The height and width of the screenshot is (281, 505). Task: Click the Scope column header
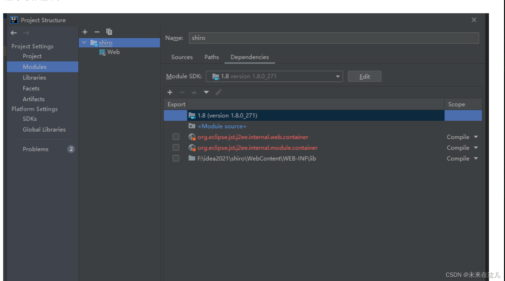463,104
